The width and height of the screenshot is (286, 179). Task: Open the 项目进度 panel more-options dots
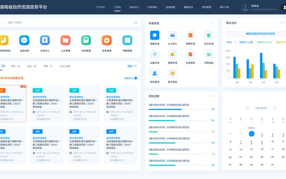(212, 96)
